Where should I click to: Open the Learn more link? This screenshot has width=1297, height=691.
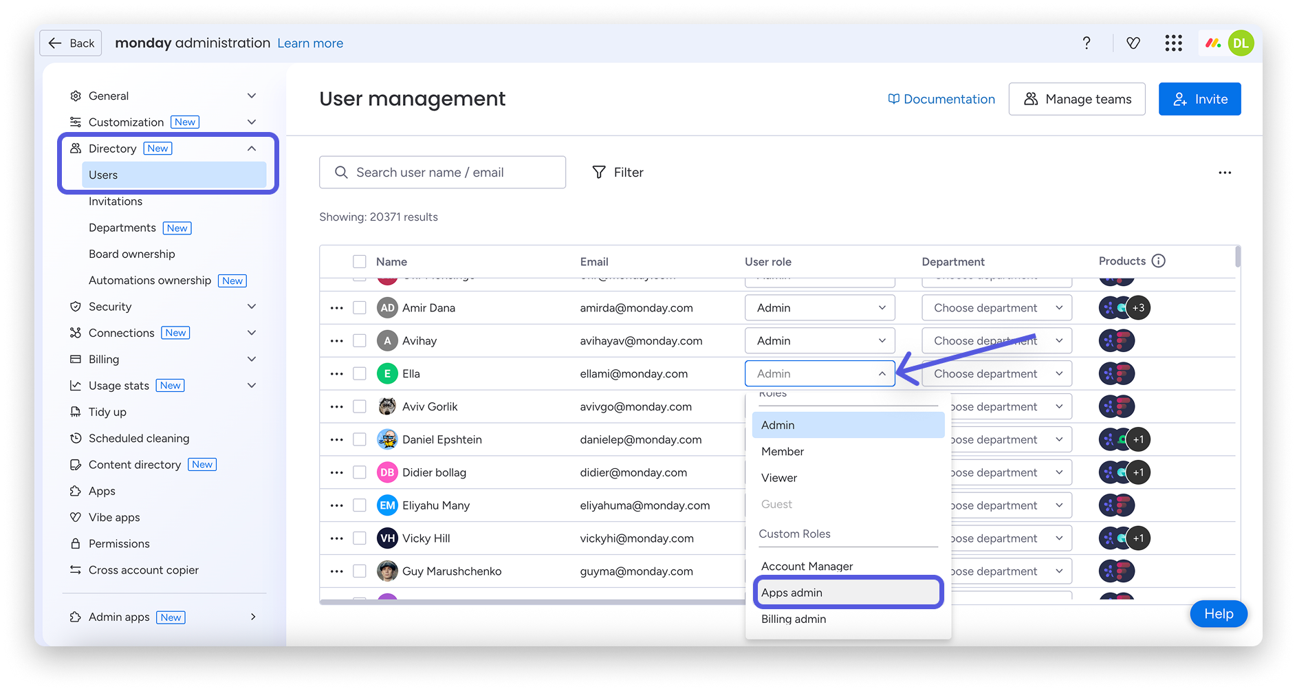[x=310, y=43]
